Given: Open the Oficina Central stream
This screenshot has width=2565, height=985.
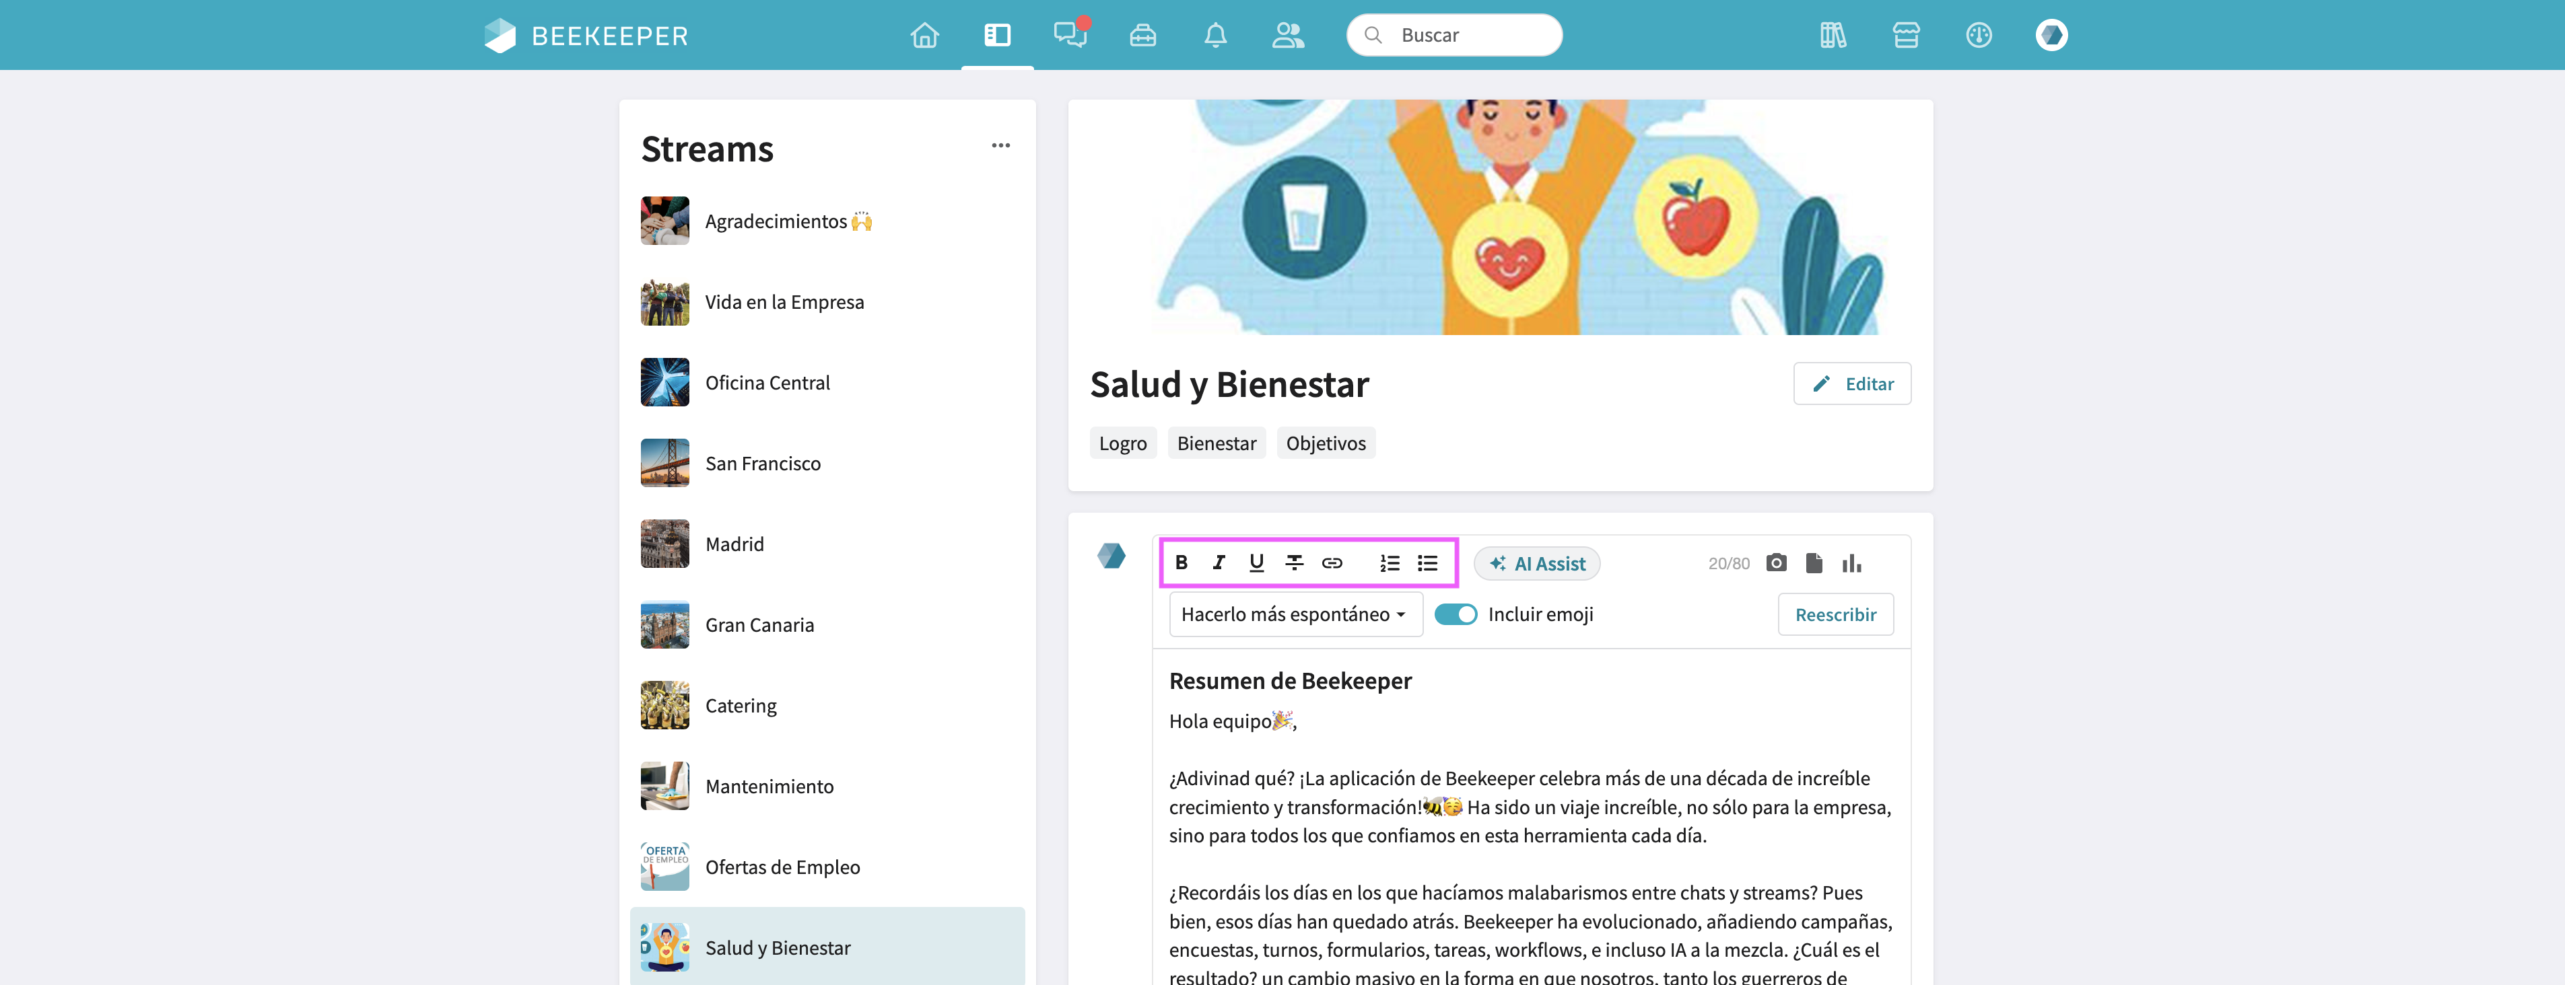Looking at the screenshot, I should 827,382.
